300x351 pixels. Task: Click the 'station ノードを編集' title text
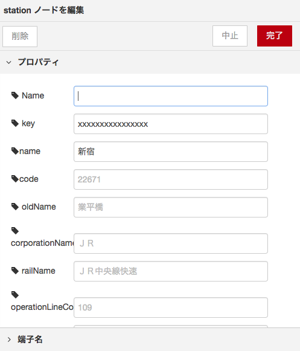[43, 10]
